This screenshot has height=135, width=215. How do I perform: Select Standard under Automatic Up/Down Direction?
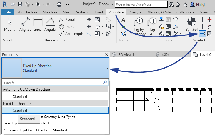tap(20, 96)
